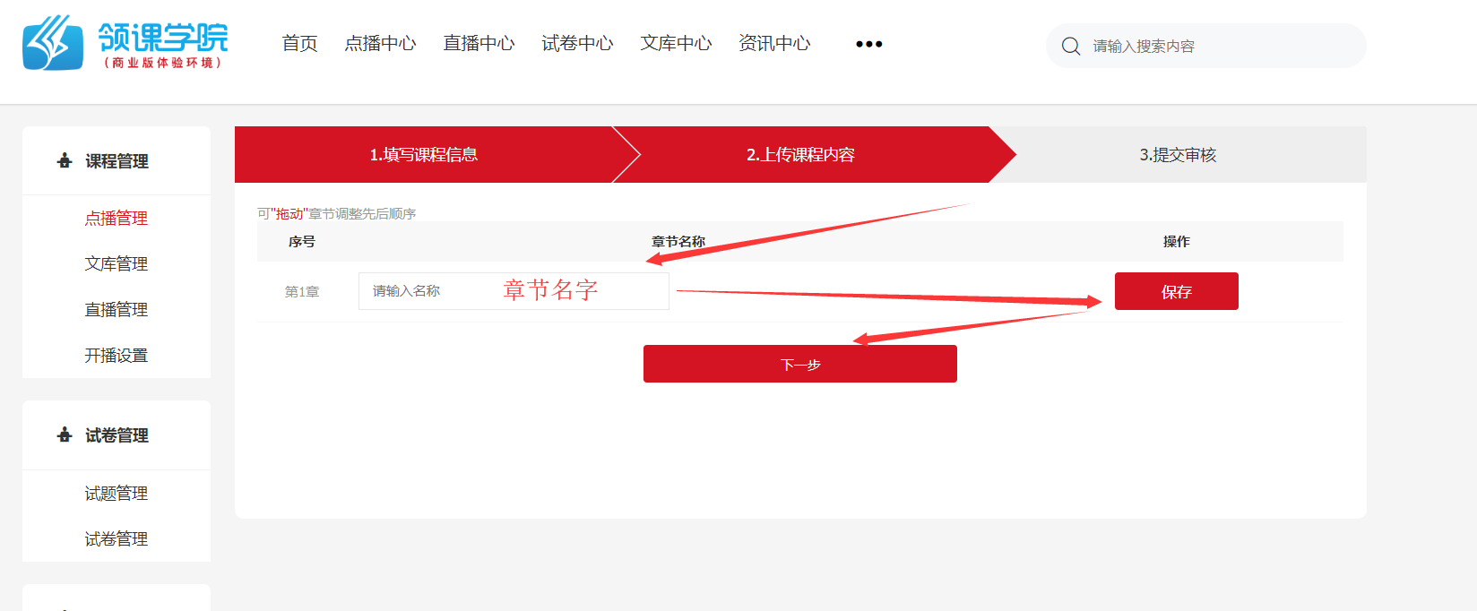Click the 课程管理 section icon
1477x611 pixels.
coord(65,161)
